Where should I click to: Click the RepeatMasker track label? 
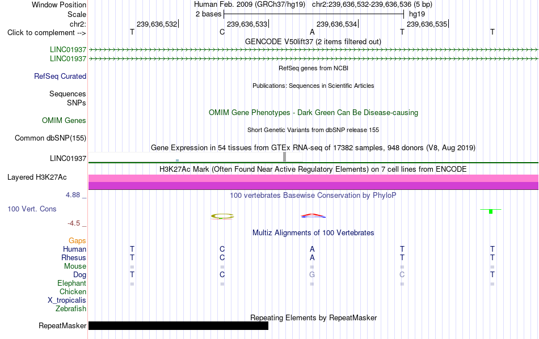62,325
